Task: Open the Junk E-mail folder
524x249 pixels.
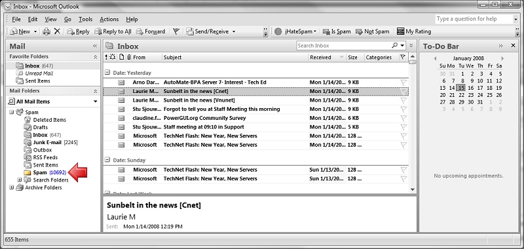Action: [x=51, y=142]
